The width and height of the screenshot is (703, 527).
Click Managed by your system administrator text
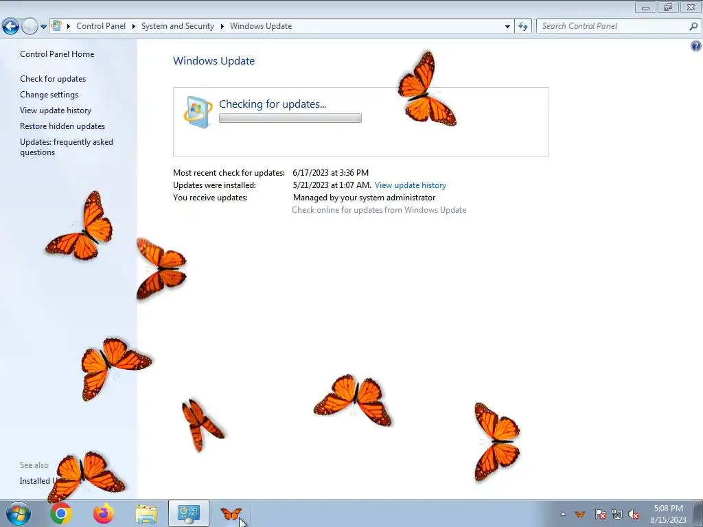pyautogui.click(x=364, y=198)
